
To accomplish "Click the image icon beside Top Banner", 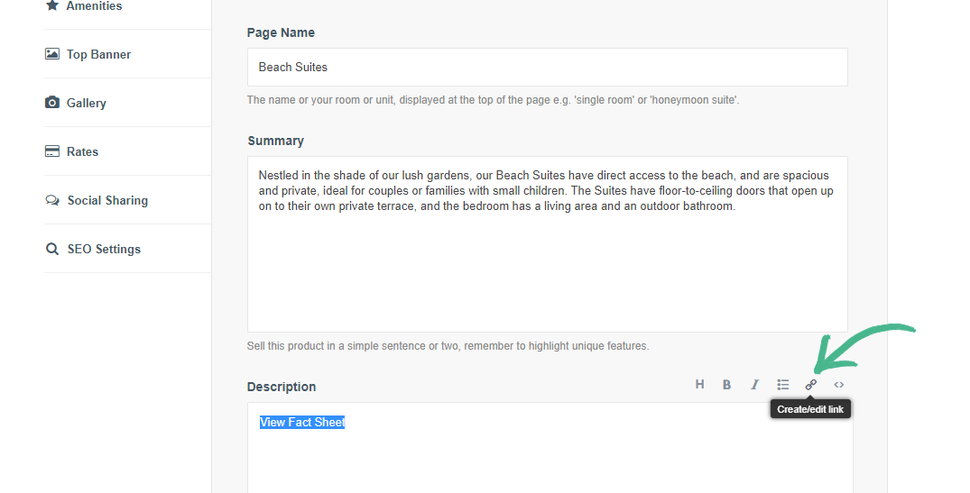I will click(52, 54).
